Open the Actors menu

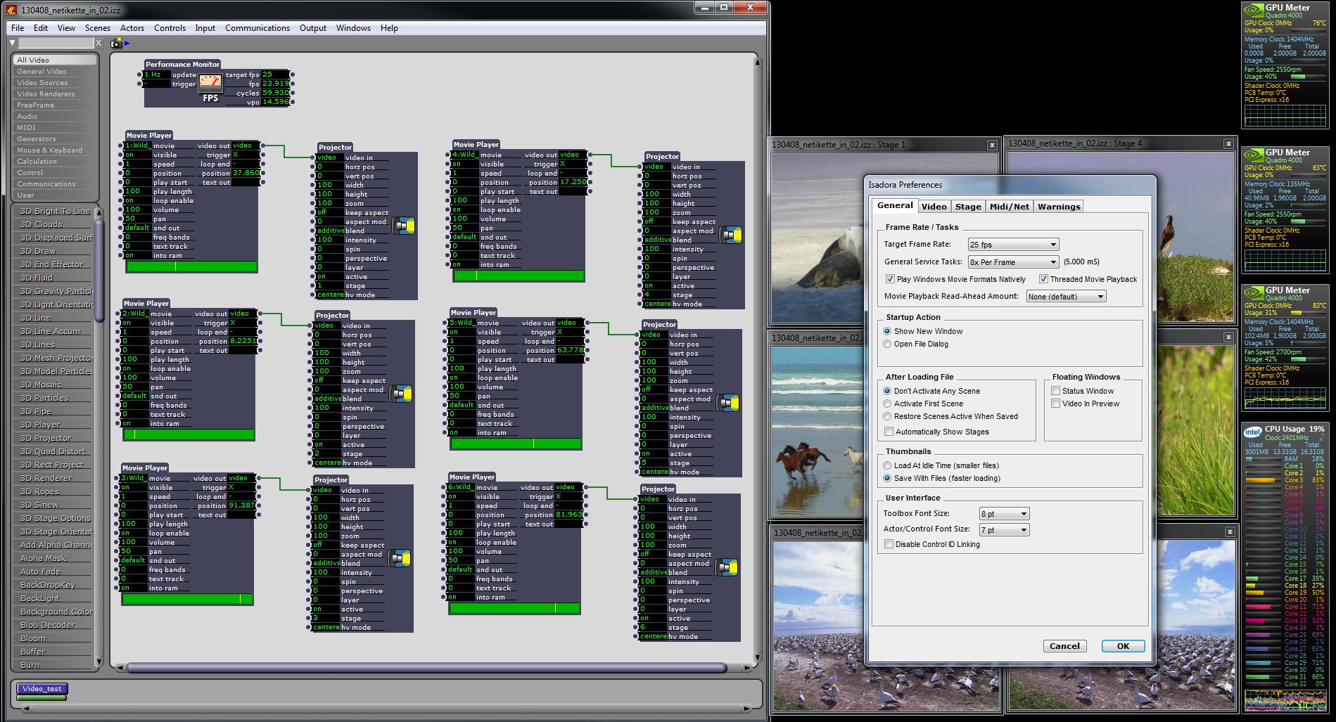pyautogui.click(x=132, y=28)
